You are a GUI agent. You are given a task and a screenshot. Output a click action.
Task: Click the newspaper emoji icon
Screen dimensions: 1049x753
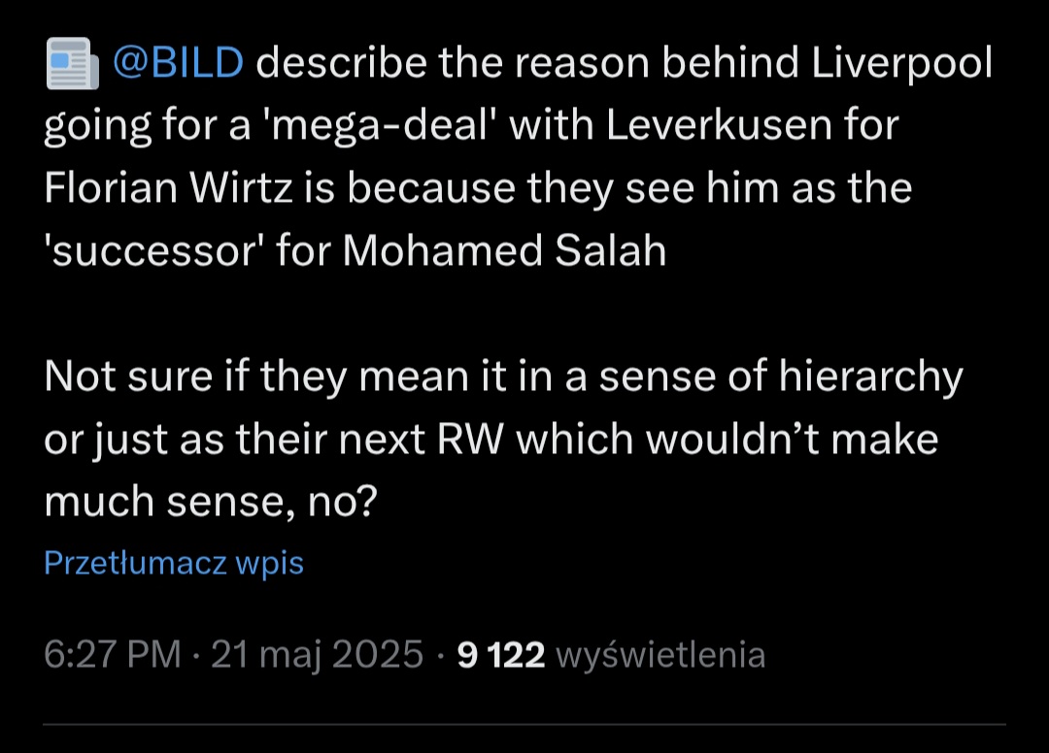[x=72, y=63]
